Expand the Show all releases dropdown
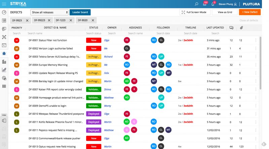269x149 pixels. point(49,12)
